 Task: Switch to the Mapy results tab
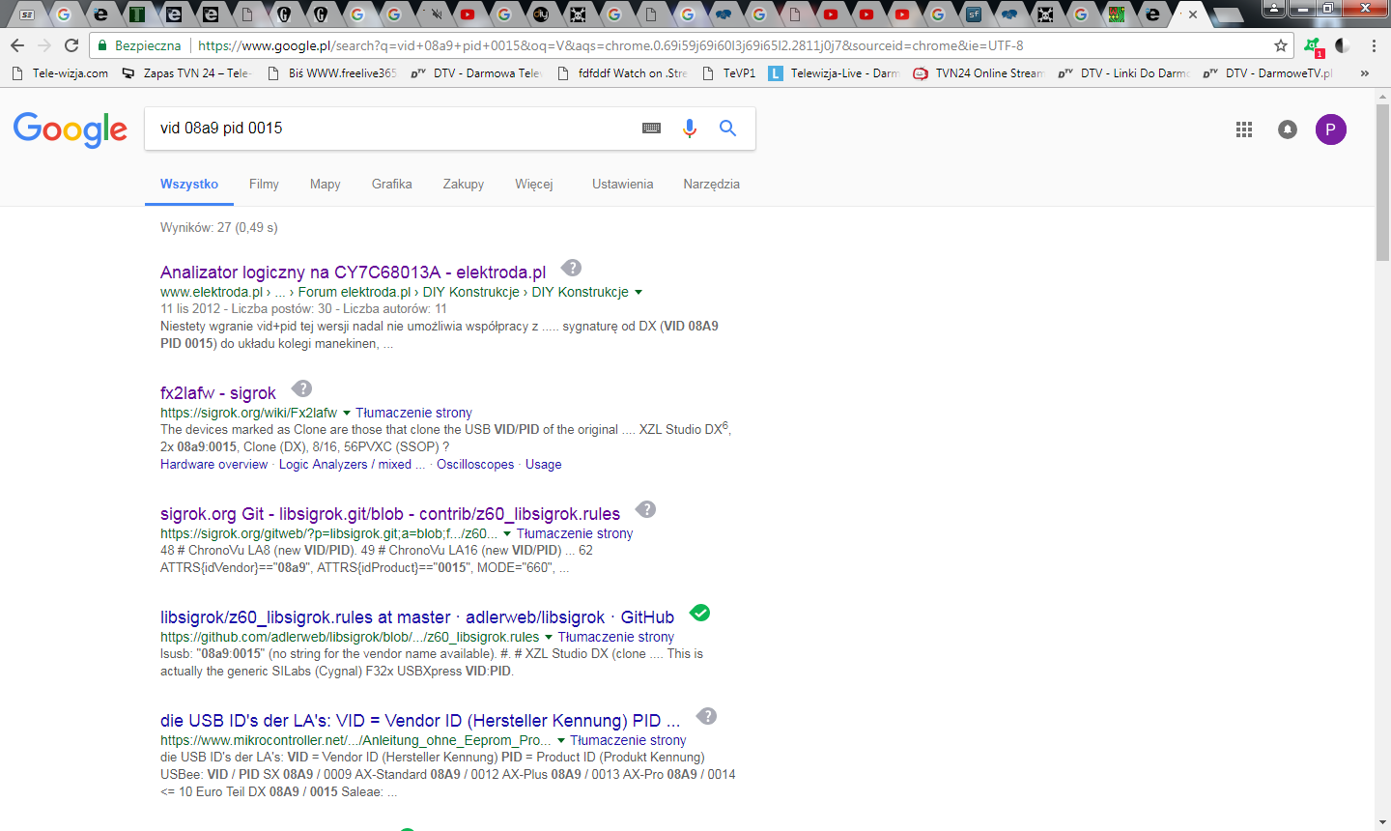tap(326, 184)
